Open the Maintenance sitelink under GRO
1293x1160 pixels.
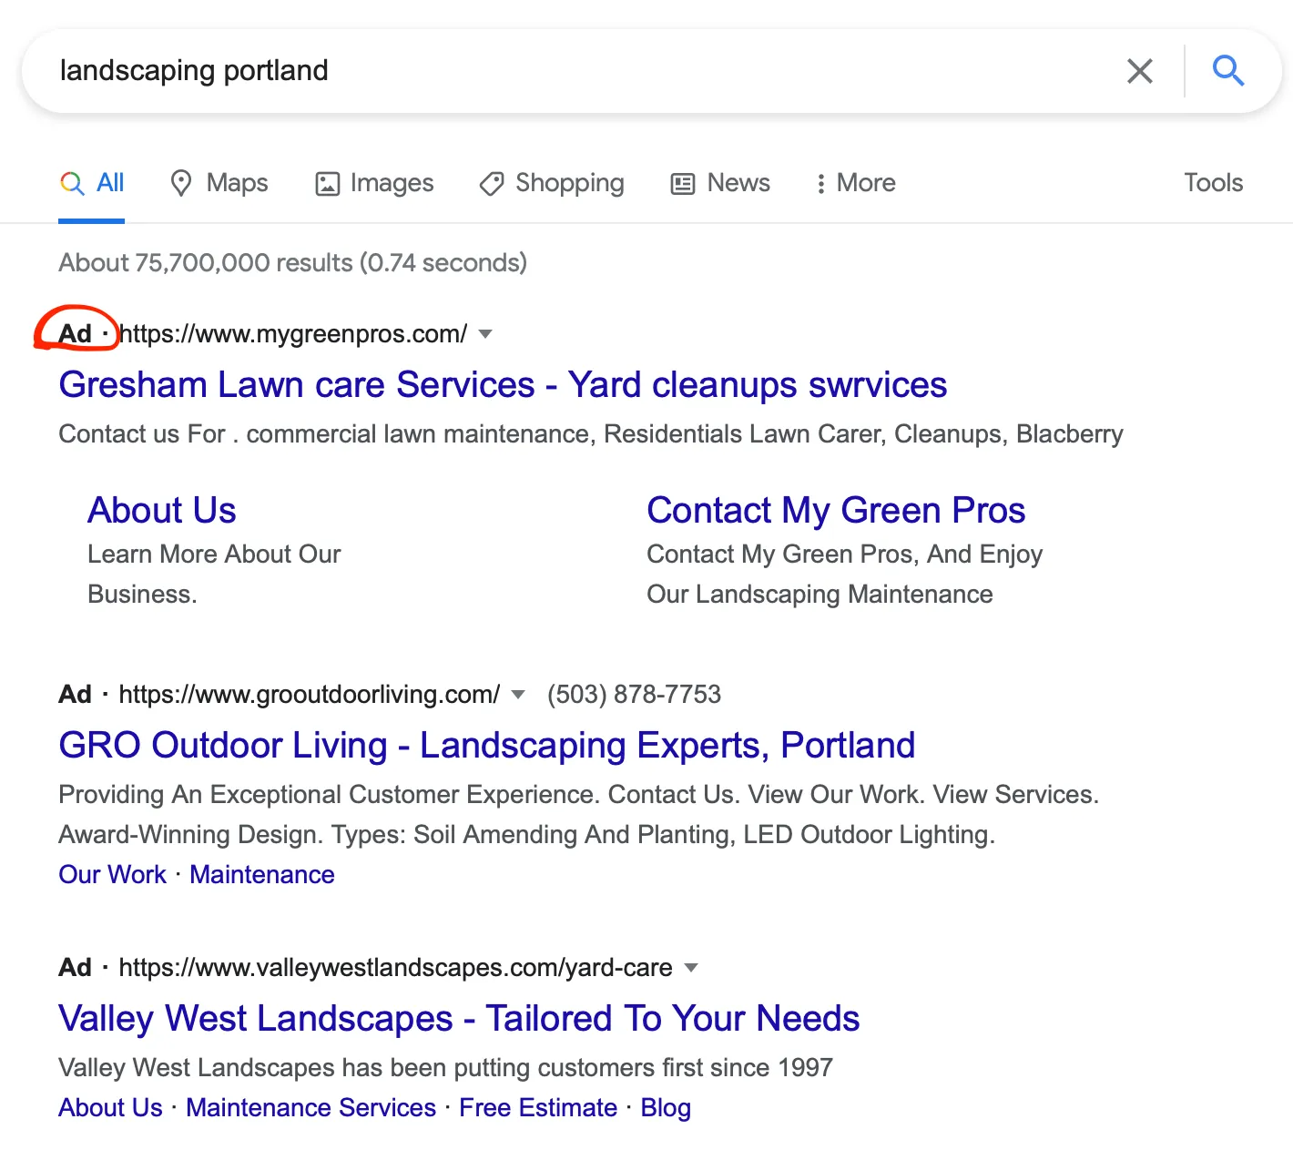(262, 875)
